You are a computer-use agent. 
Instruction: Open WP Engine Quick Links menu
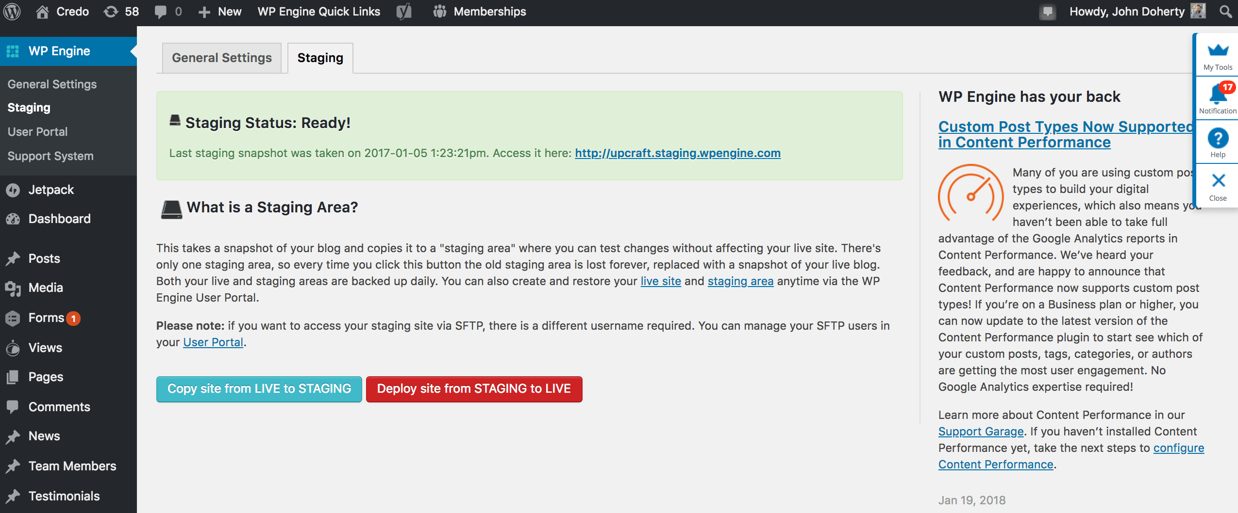319,12
